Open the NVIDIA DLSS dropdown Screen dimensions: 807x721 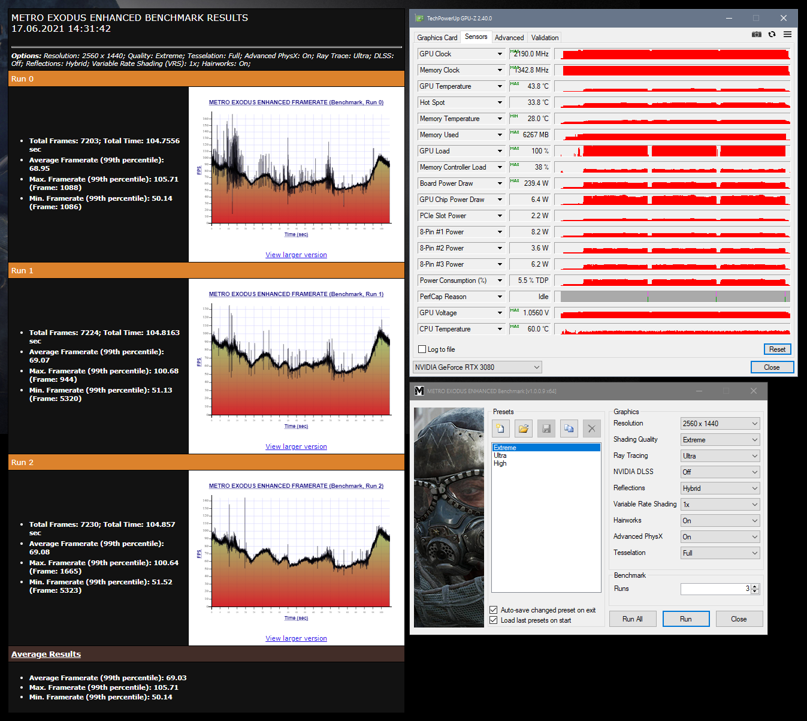click(720, 472)
